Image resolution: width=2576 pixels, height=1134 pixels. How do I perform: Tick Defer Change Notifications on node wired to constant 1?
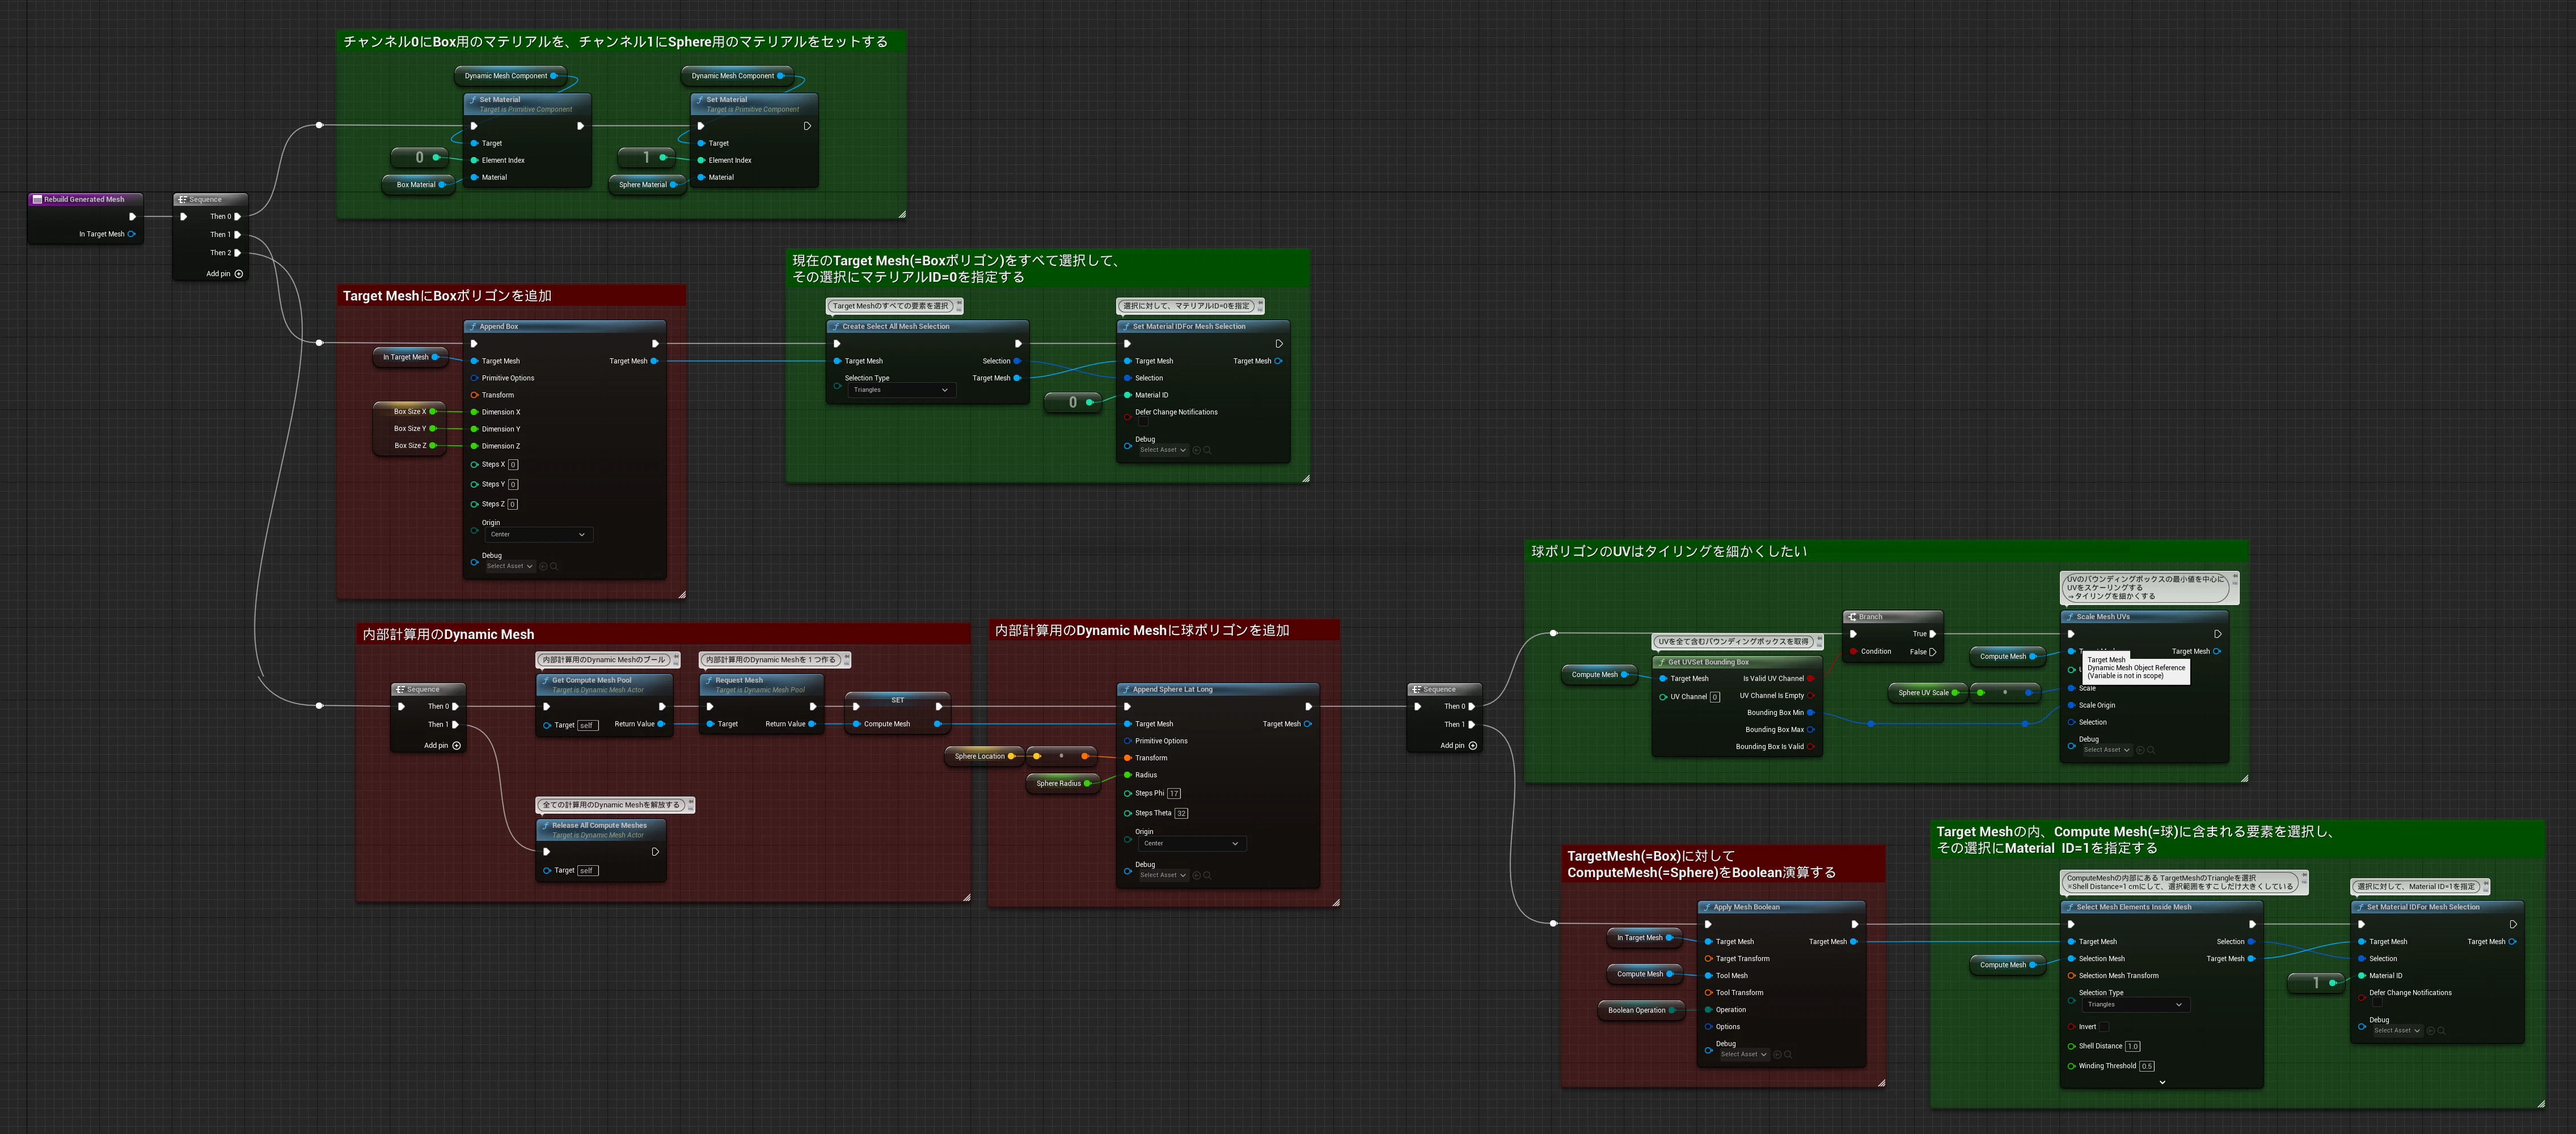click(2378, 1003)
